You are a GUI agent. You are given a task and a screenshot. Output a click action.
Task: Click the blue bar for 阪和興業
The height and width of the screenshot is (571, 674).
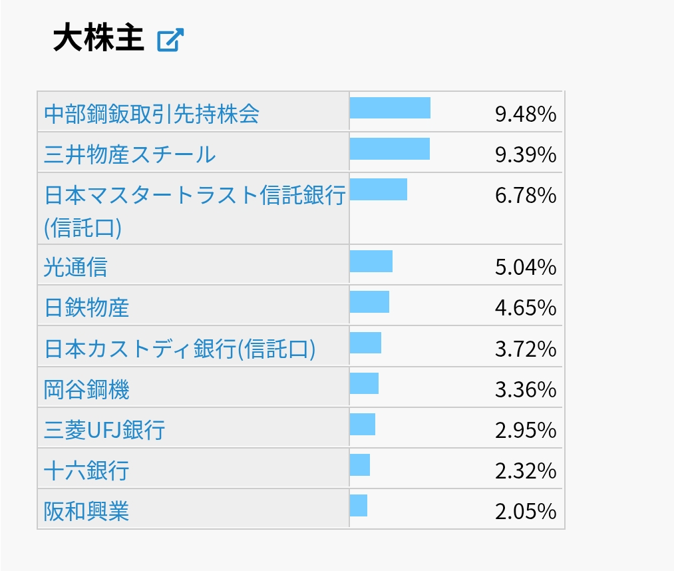tap(359, 506)
